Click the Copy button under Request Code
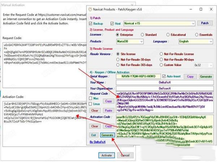Screen dimensions: 217x162 tap(109, 101)
